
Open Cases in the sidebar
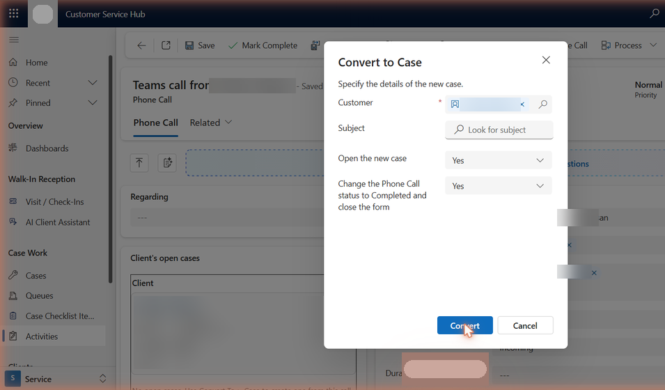point(36,275)
